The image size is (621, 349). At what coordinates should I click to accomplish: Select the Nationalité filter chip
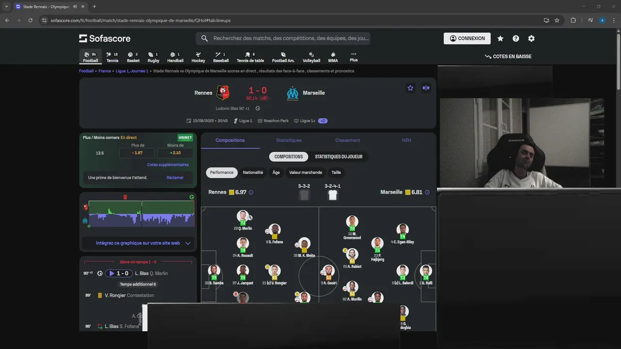click(x=253, y=173)
